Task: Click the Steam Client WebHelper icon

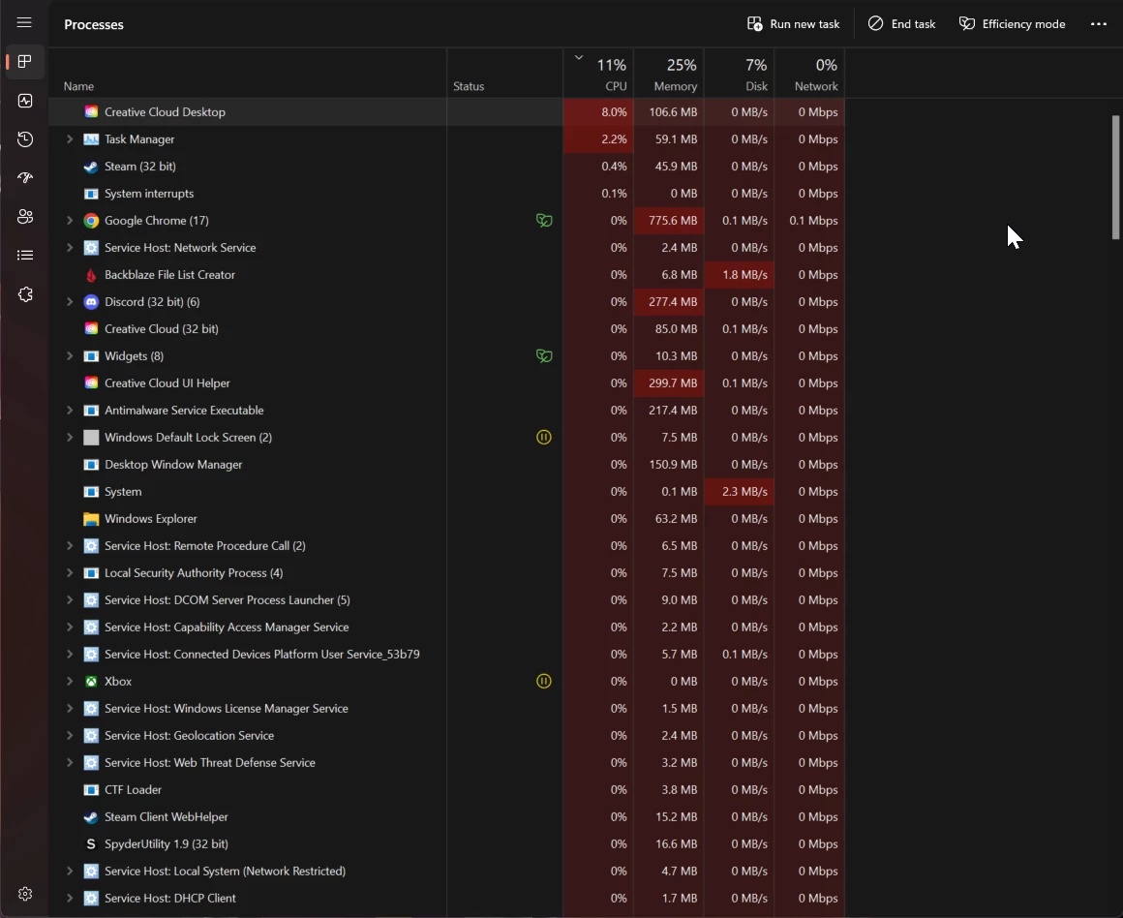Action: click(x=91, y=817)
